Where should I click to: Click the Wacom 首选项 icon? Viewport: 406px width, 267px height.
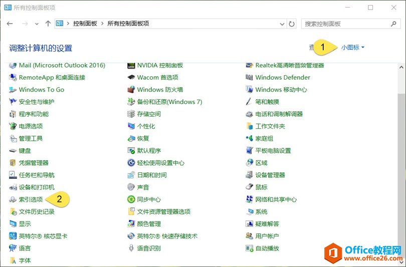[131, 77]
